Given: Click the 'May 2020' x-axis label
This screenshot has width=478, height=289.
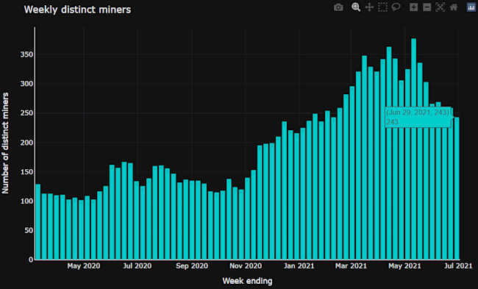Looking at the screenshot, I should click(84, 266).
